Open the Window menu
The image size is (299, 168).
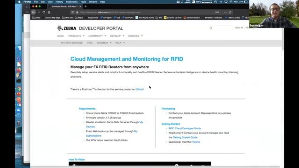pos(93,2)
